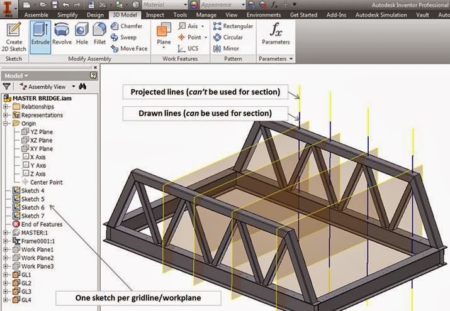Click the New file icon
This screenshot has height=311, width=450.
[x=26, y=4]
